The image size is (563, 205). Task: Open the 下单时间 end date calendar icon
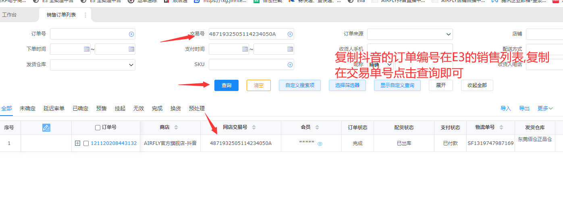pos(131,49)
